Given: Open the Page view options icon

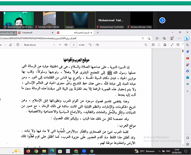Looking at the screenshot, I should click(x=97, y=45).
